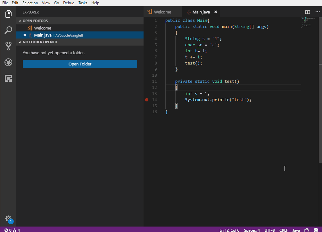Change the Java language mode selector
Image resolution: width=322 pixels, height=232 pixels.
pos(296,230)
